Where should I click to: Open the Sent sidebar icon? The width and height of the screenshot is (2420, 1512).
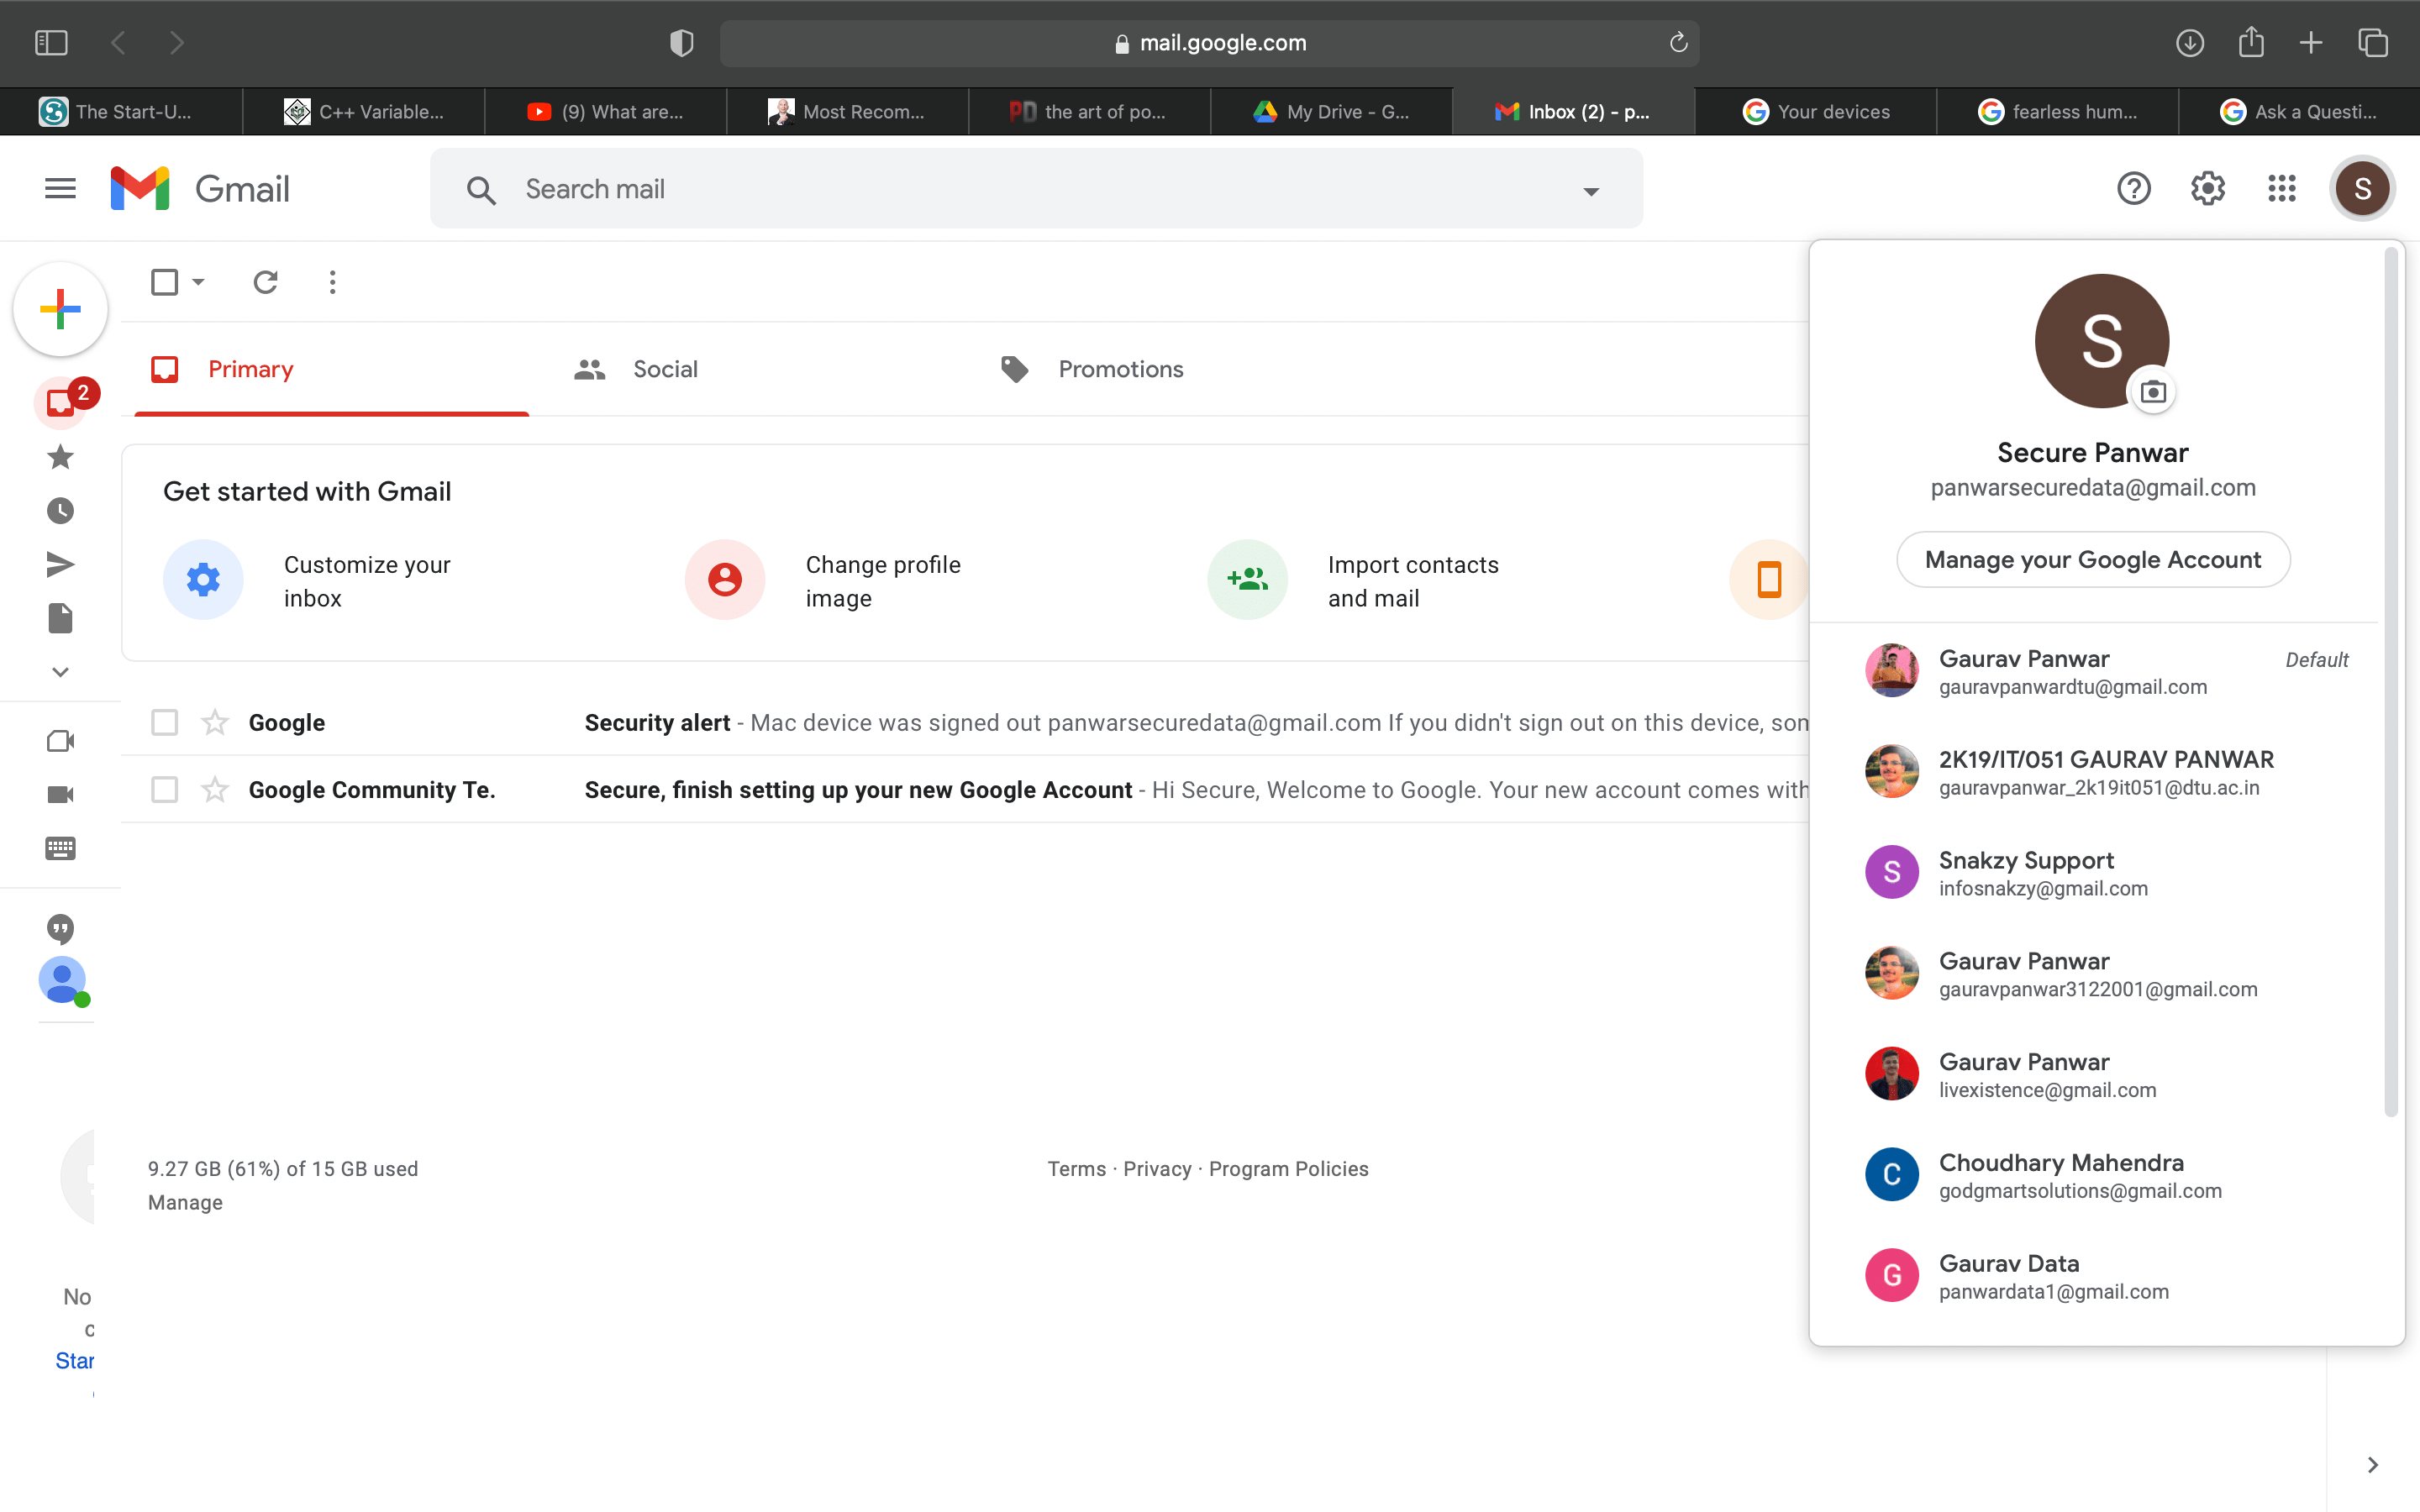pyautogui.click(x=60, y=565)
